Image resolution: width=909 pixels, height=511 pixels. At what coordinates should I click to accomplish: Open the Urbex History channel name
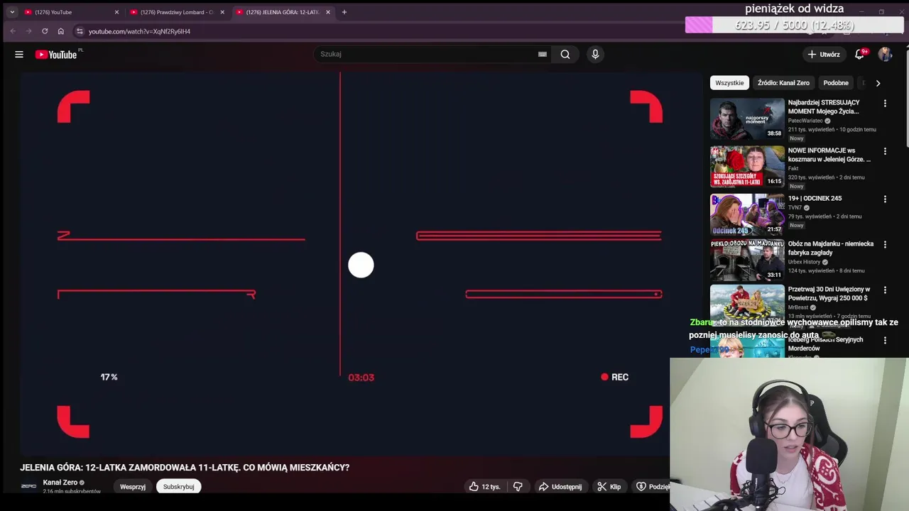(x=804, y=262)
